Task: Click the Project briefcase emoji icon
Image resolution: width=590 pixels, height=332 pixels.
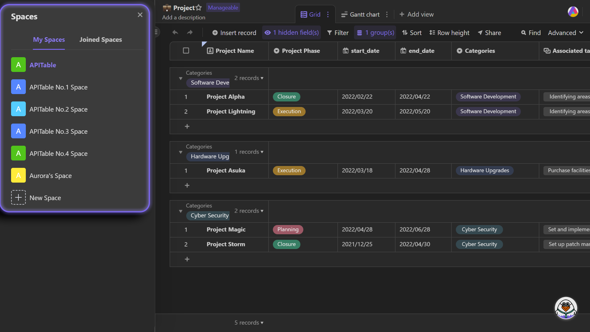Action: coord(167,8)
